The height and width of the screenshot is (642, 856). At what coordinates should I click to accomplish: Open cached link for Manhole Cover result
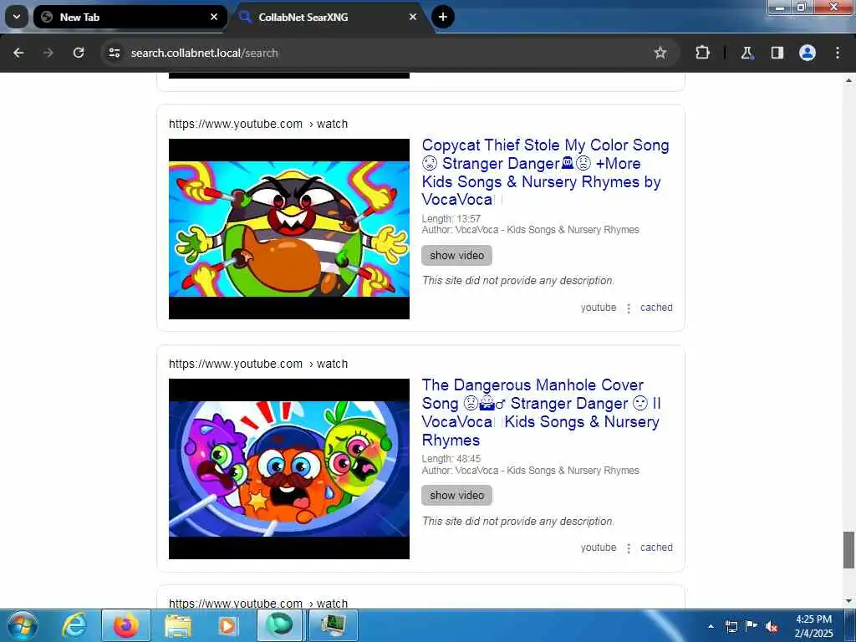point(656,547)
